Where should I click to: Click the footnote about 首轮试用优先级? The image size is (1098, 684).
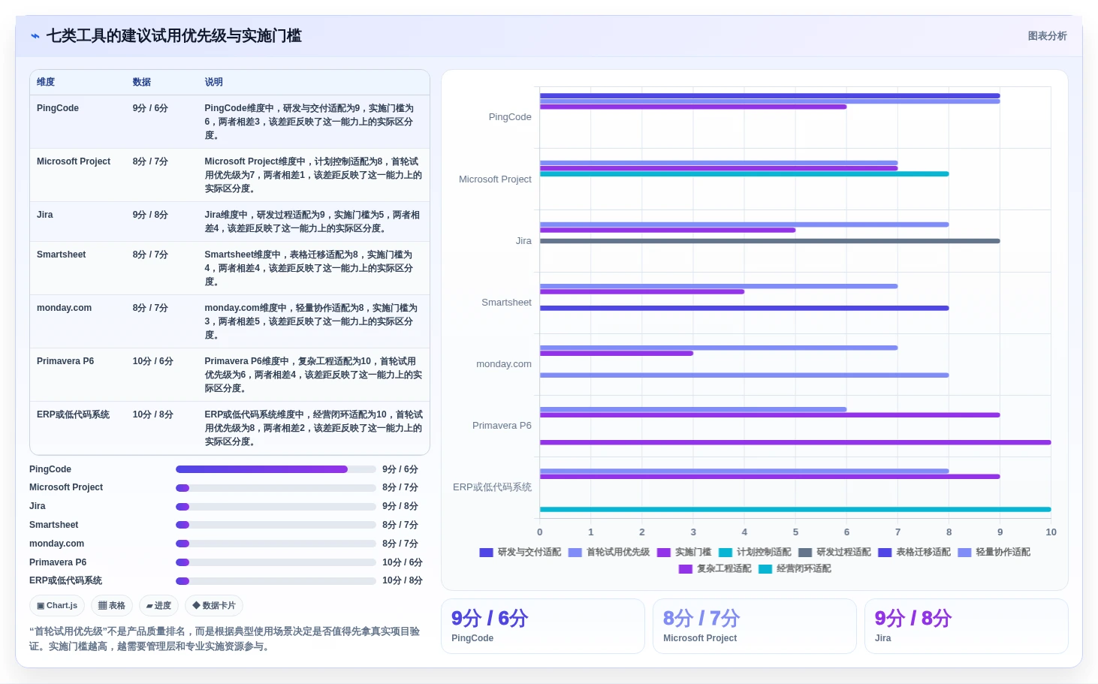tap(225, 639)
